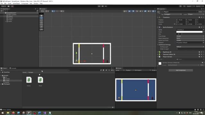Toggle the Player1 active checkbox in Inspector
This screenshot has width=205, height=115.
pyautogui.click(x=162, y=12)
